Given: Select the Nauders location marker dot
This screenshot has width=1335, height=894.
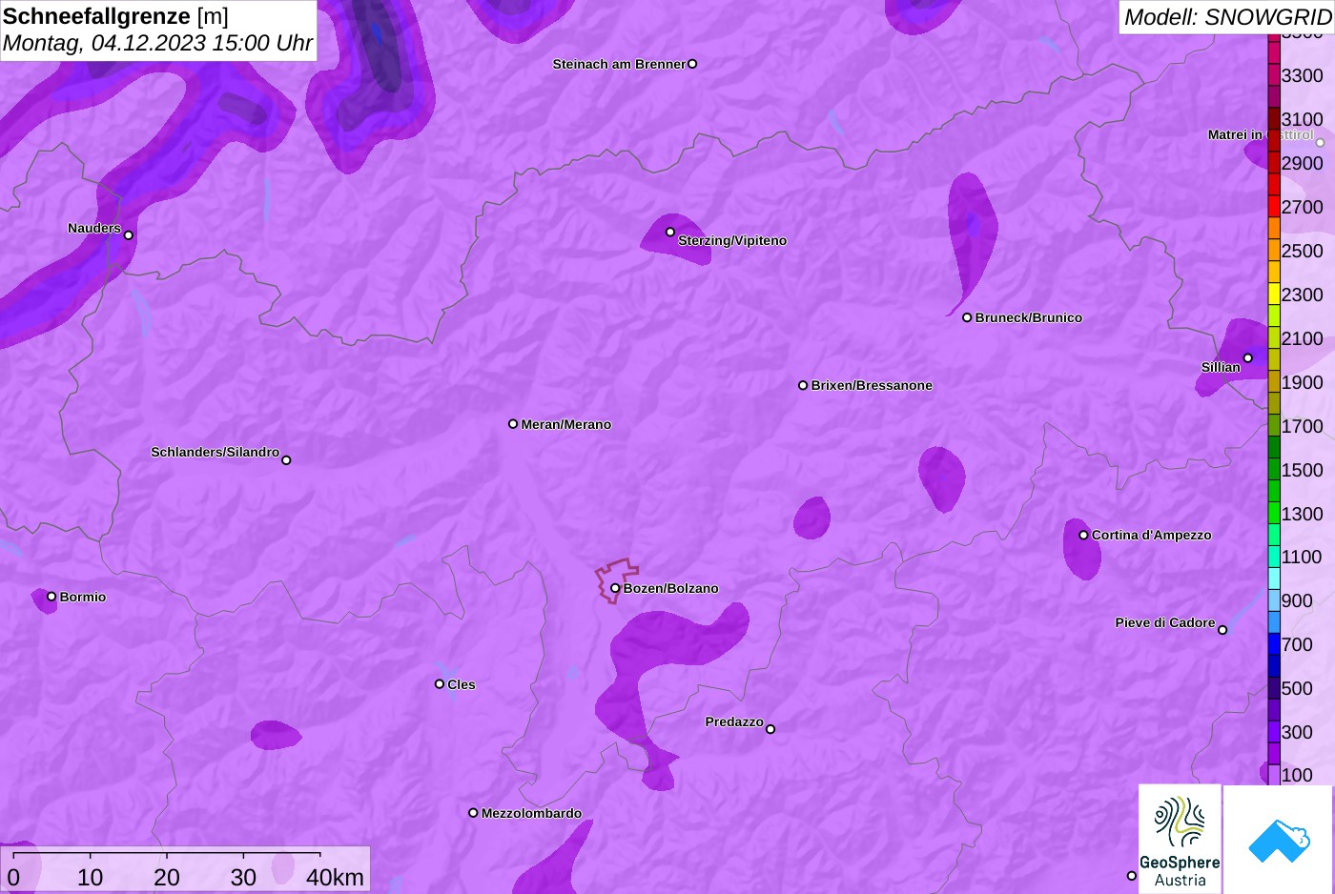Looking at the screenshot, I should (x=129, y=235).
